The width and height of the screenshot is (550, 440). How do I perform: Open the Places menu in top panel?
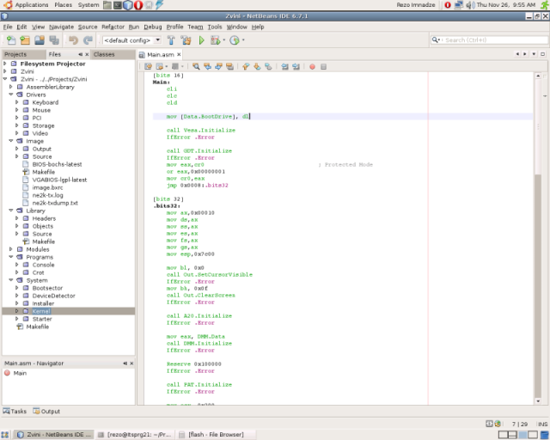63,5
